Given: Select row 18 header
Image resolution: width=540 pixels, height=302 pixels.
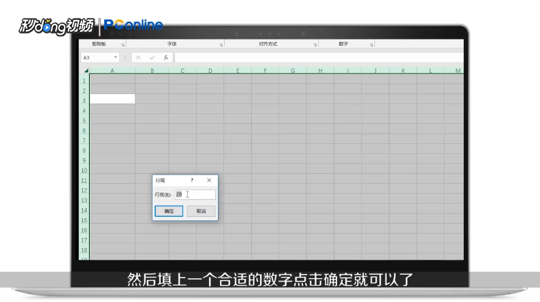Looking at the screenshot, I should tap(84, 250).
